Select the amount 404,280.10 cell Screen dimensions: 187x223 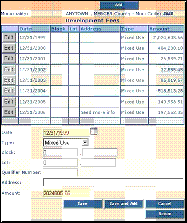(x=166, y=48)
